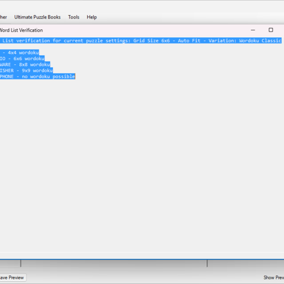Click the left divider in the bottom status bar
This screenshot has width=284, height=284.
21,263
